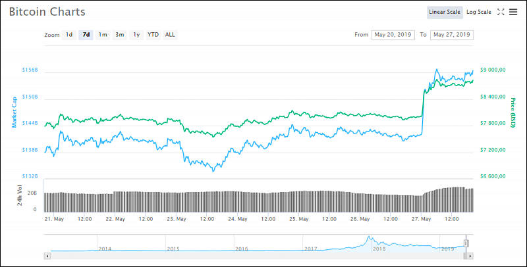Viewport: 527px width, 267px height.
Task: Click the navigator range handle near 2019
Action: pyautogui.click(x=466, y=243)
